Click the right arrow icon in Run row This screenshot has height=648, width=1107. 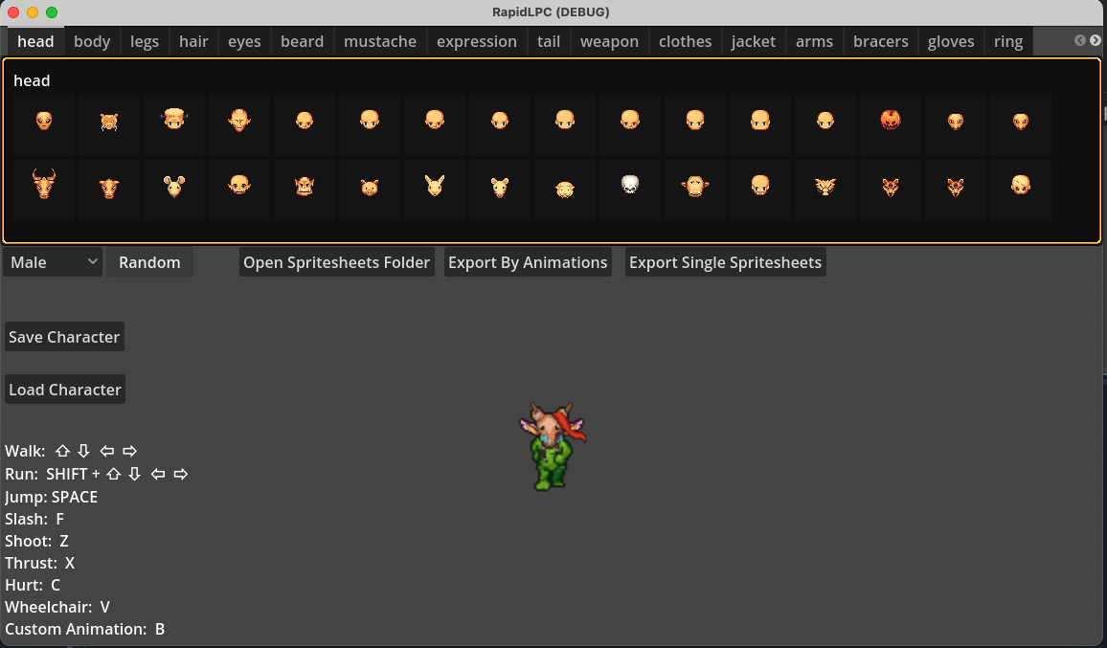point(181,474)
